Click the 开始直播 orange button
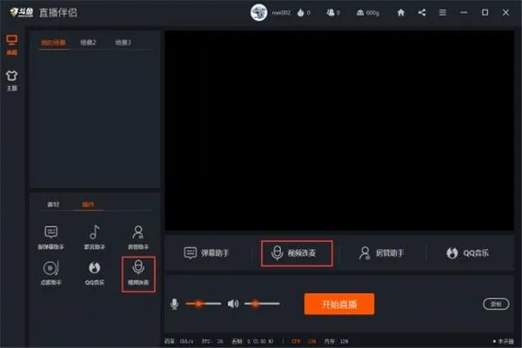The width and height of the screenshot is (522, 348). (338, 304)
